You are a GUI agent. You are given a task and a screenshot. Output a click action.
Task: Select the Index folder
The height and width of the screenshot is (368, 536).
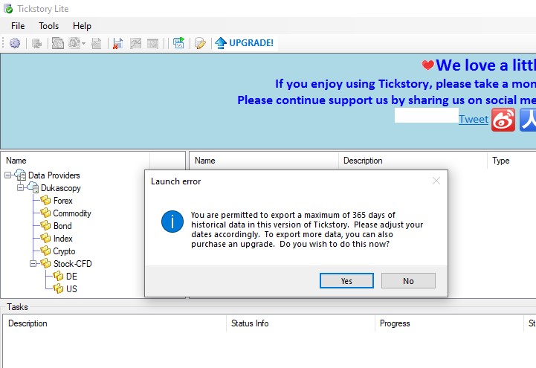point(63,239)
